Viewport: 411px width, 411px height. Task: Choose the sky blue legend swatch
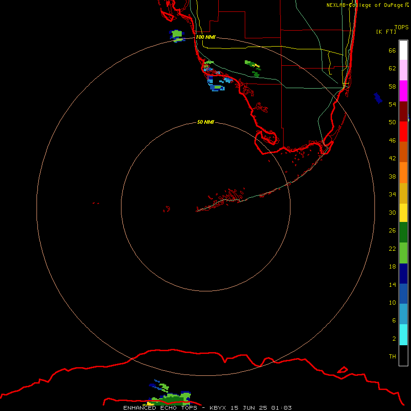click(403, 314)
